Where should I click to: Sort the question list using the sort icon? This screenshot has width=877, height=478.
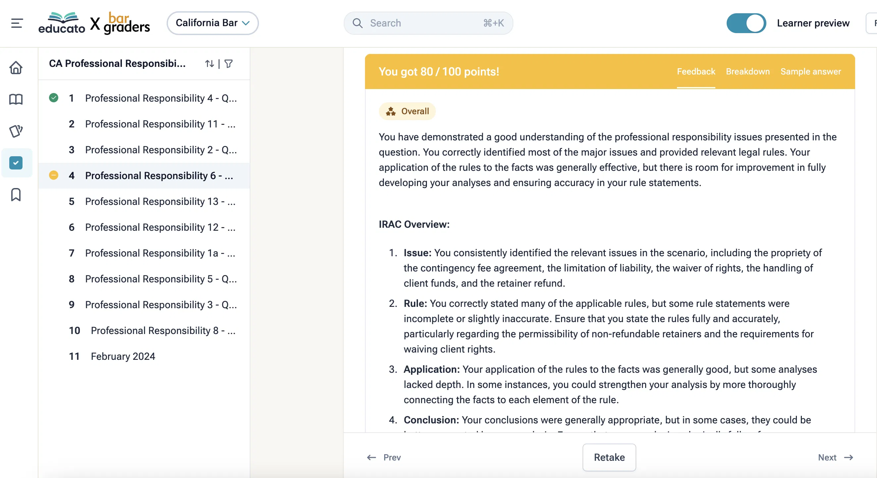coord(209,64)
